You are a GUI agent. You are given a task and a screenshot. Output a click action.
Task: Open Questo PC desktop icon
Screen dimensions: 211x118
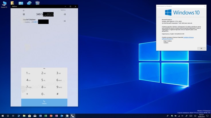(4, 4)
